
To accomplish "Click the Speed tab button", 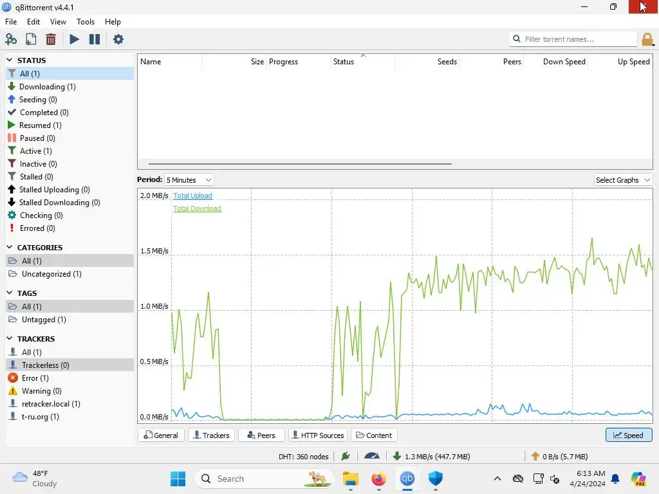I will point(629,435).
